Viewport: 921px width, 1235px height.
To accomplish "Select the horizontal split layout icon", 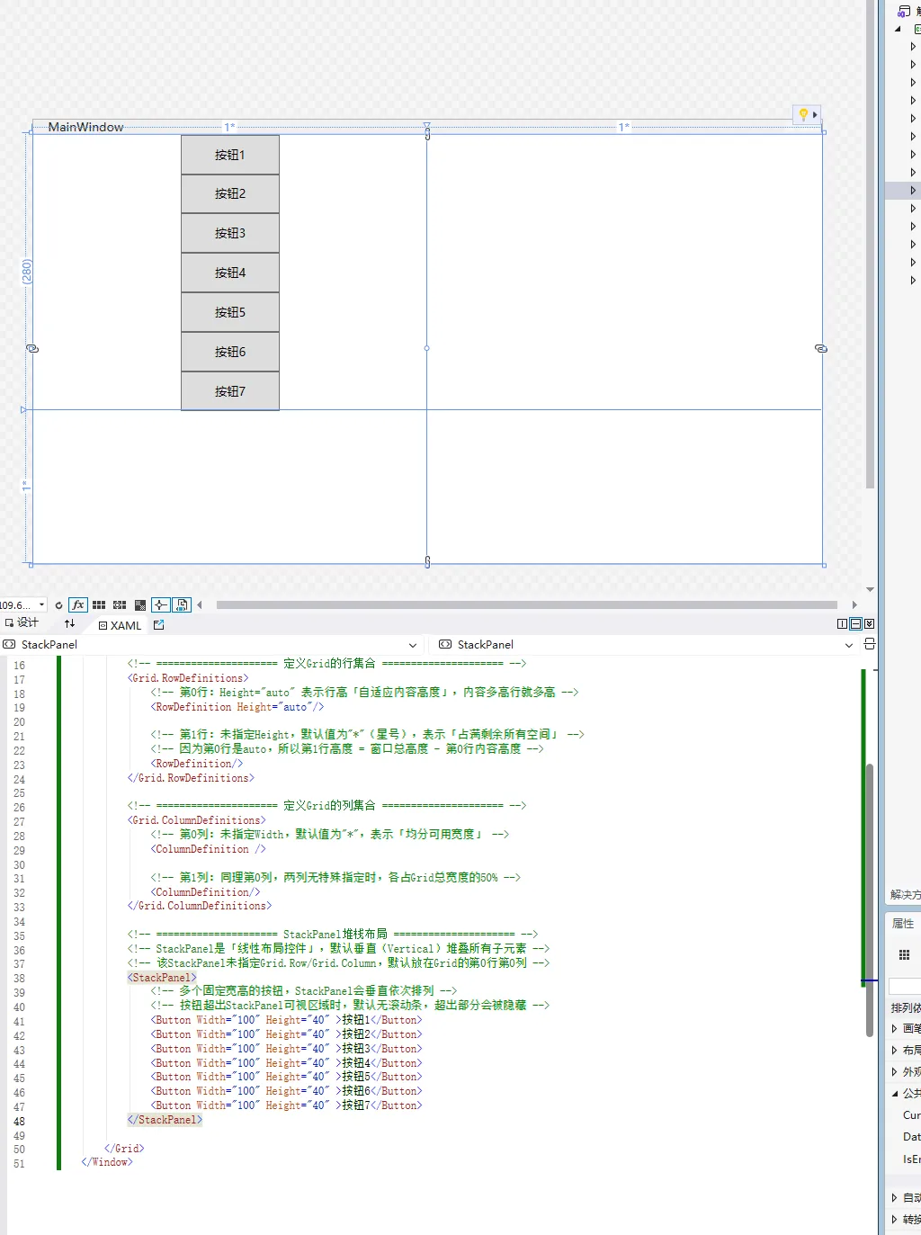I will click(855, 623).
